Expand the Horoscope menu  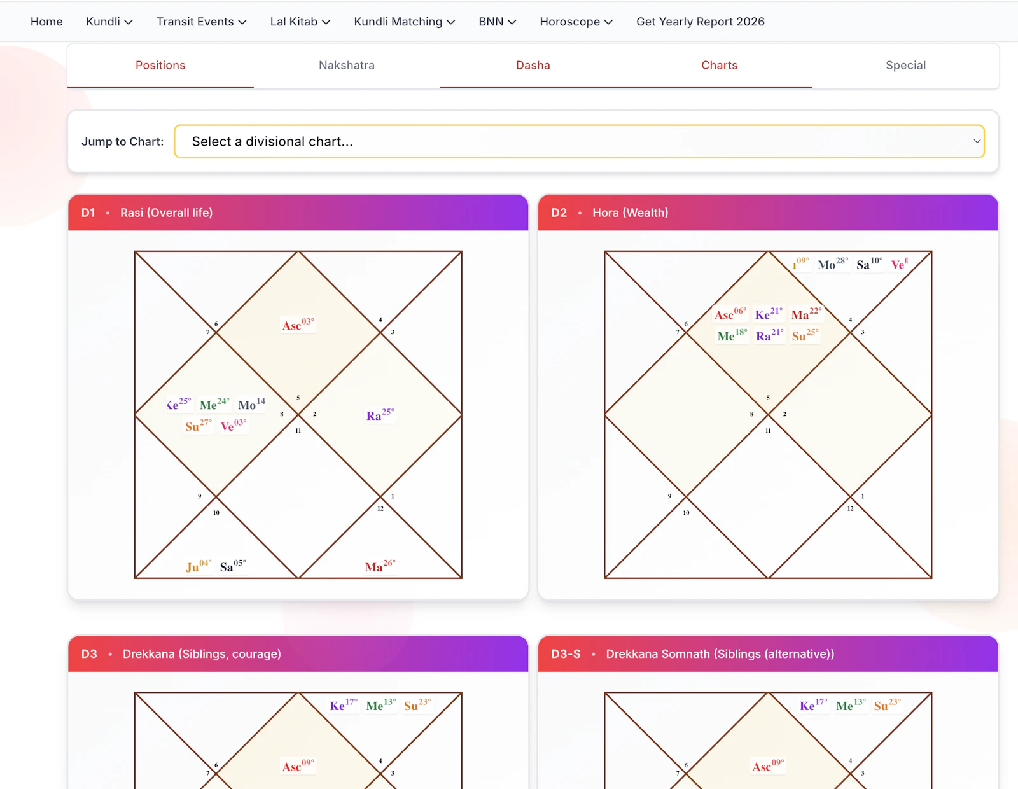tap(575, 21)
